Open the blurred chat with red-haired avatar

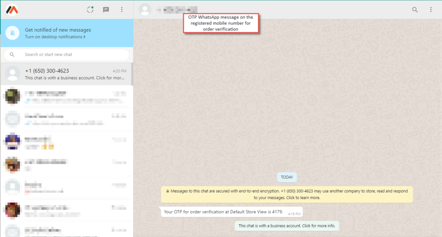[66, 211]
